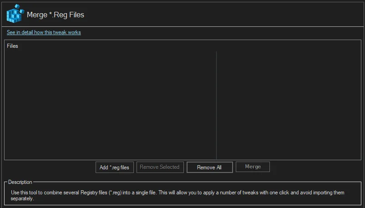The image size is (365, 208).
Task: Click the Add *.reg files button
Action: [115, 167]
